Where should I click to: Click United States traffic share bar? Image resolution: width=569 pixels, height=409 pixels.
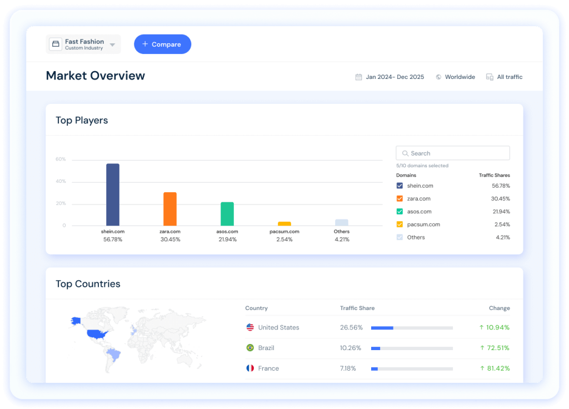(x=412, y=328)
